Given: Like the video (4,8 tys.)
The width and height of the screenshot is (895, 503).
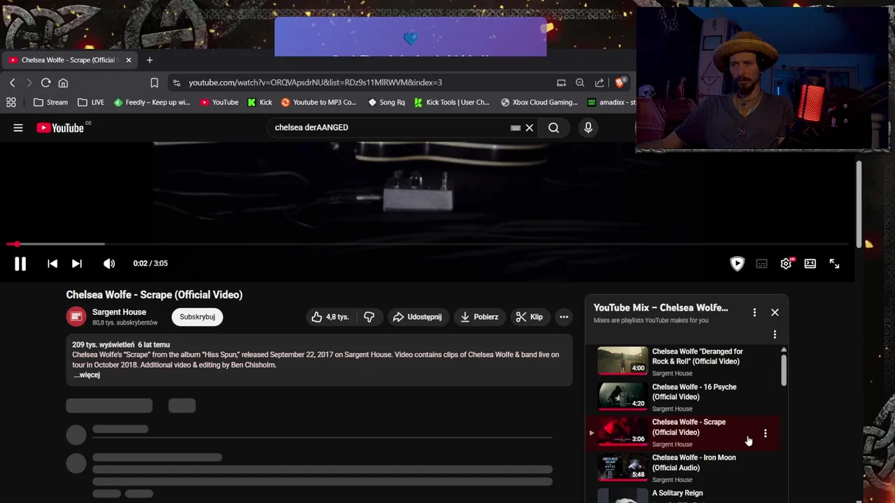Looking at the screenshot, I should tap(331, 317).
